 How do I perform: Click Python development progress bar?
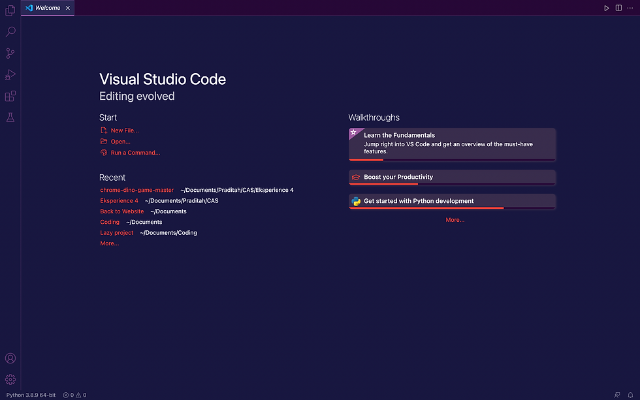[452, 208]
